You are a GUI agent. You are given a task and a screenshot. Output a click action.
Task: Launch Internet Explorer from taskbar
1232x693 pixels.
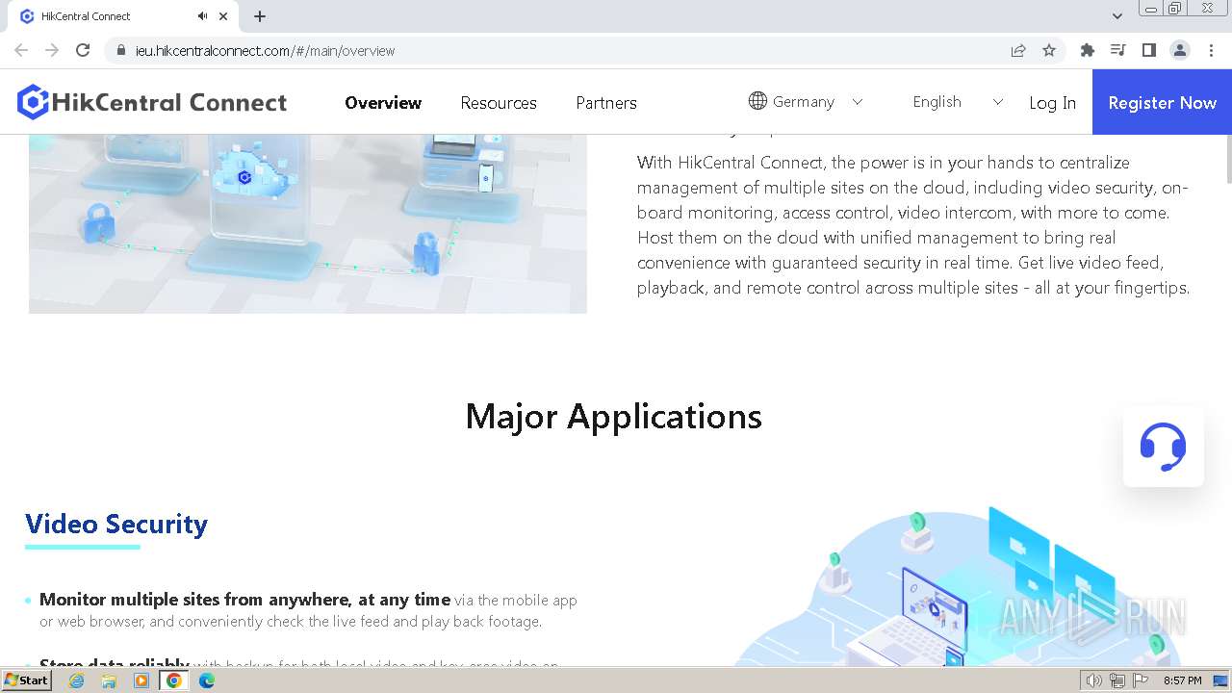click(x=76, y=680)
